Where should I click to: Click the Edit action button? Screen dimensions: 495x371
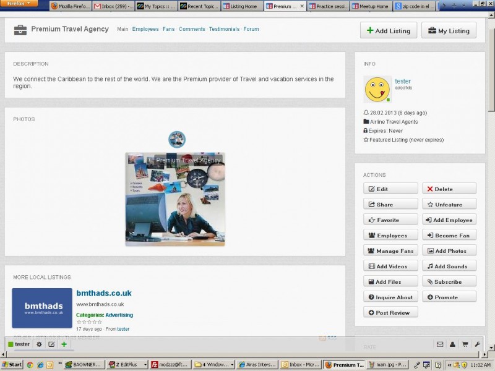[390, 189]
